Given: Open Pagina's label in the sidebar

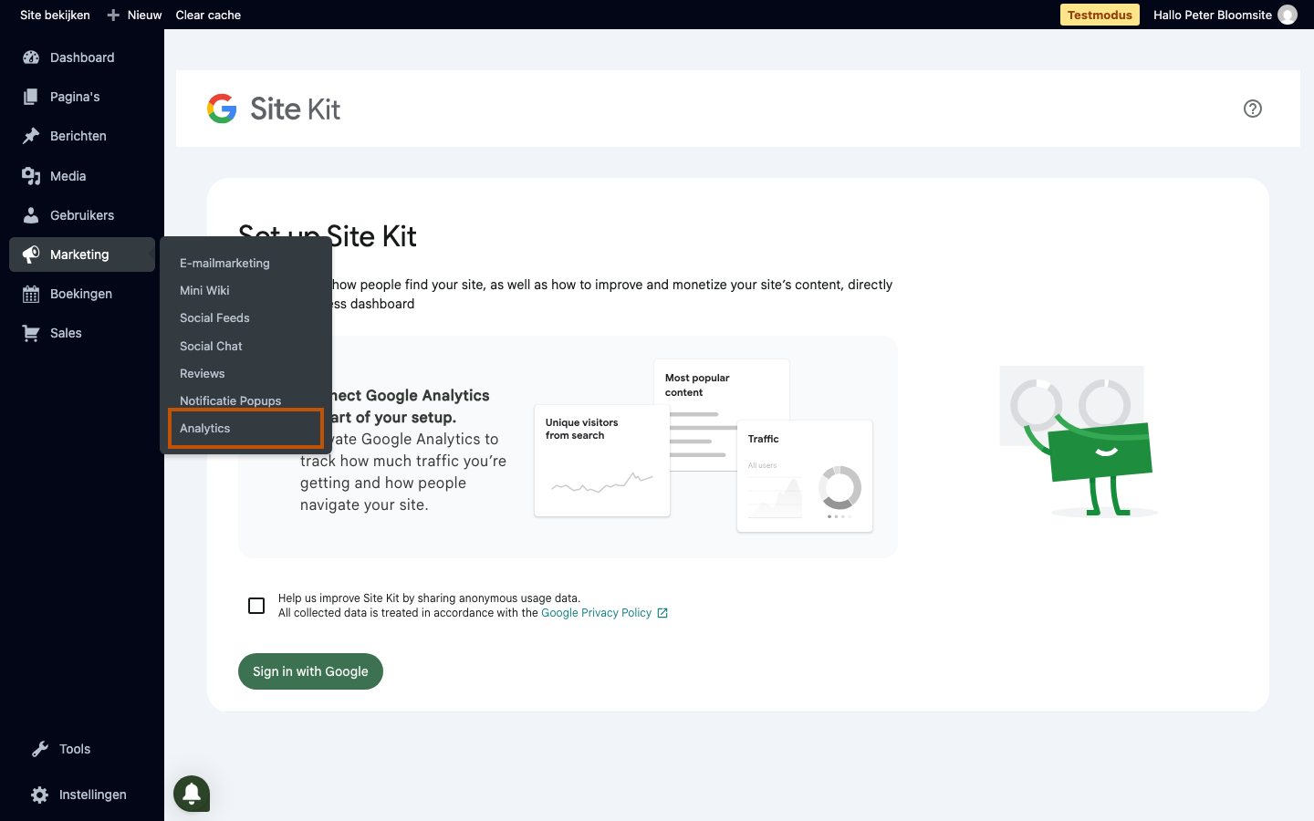Looking at the screenshot, I should [75, 97].
